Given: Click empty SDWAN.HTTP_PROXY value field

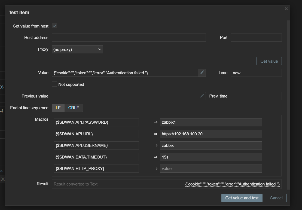Looking at the screenshot, I should (x=211, y=169).
